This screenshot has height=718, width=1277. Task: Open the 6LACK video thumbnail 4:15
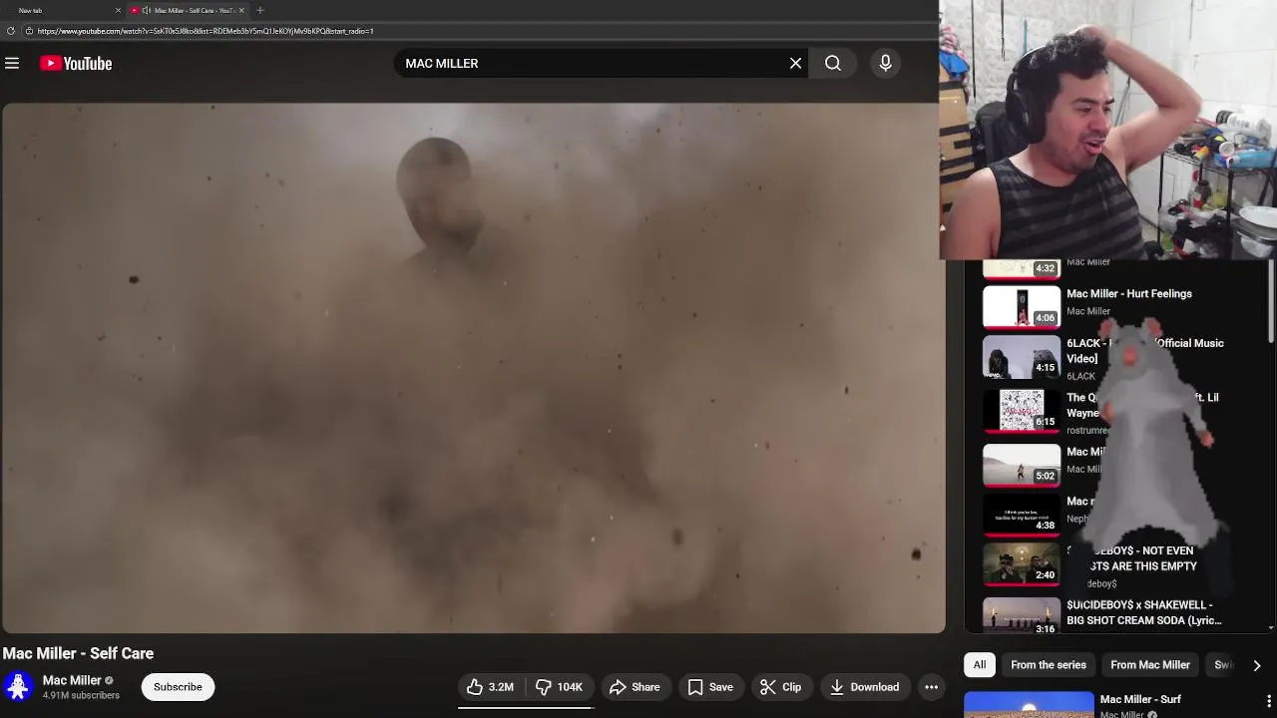coord(1022,357)
